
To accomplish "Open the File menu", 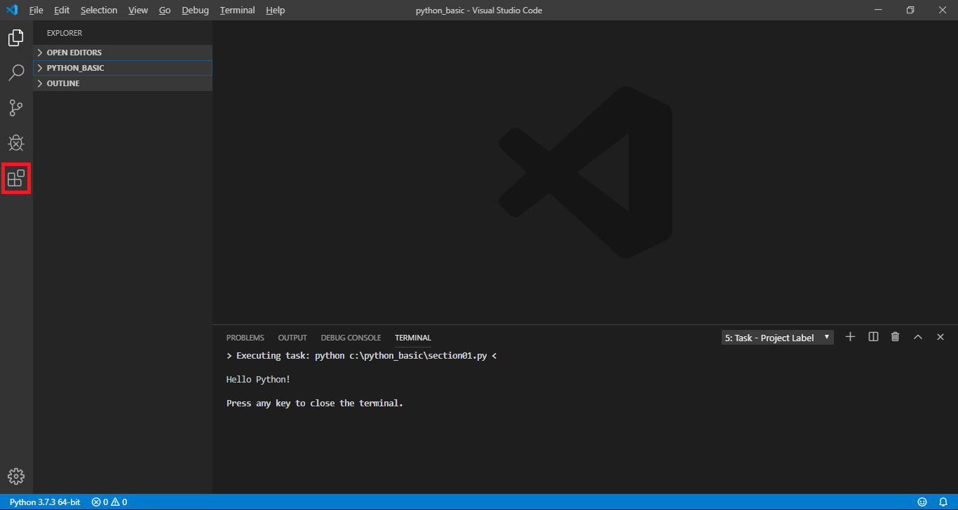I will pos(36,11).
